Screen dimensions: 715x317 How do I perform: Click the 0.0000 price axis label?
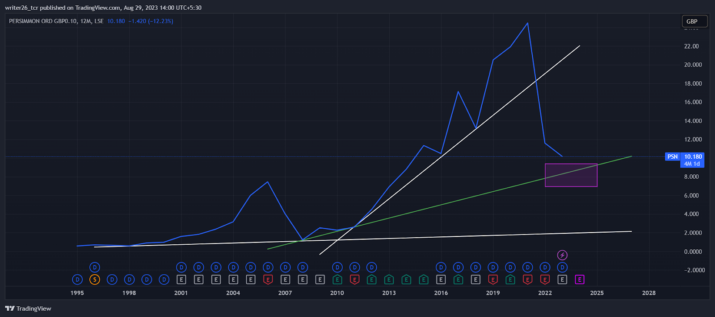coord(693,251)
